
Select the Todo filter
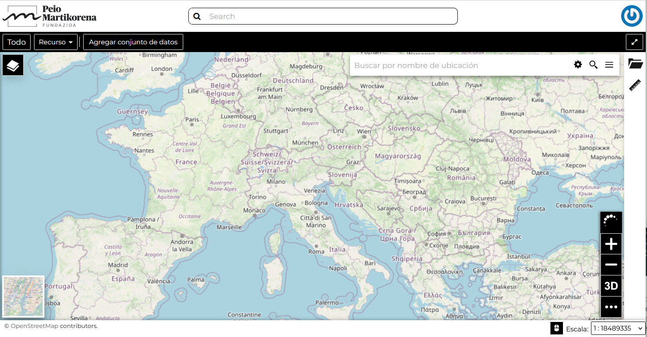pos(17,42)
